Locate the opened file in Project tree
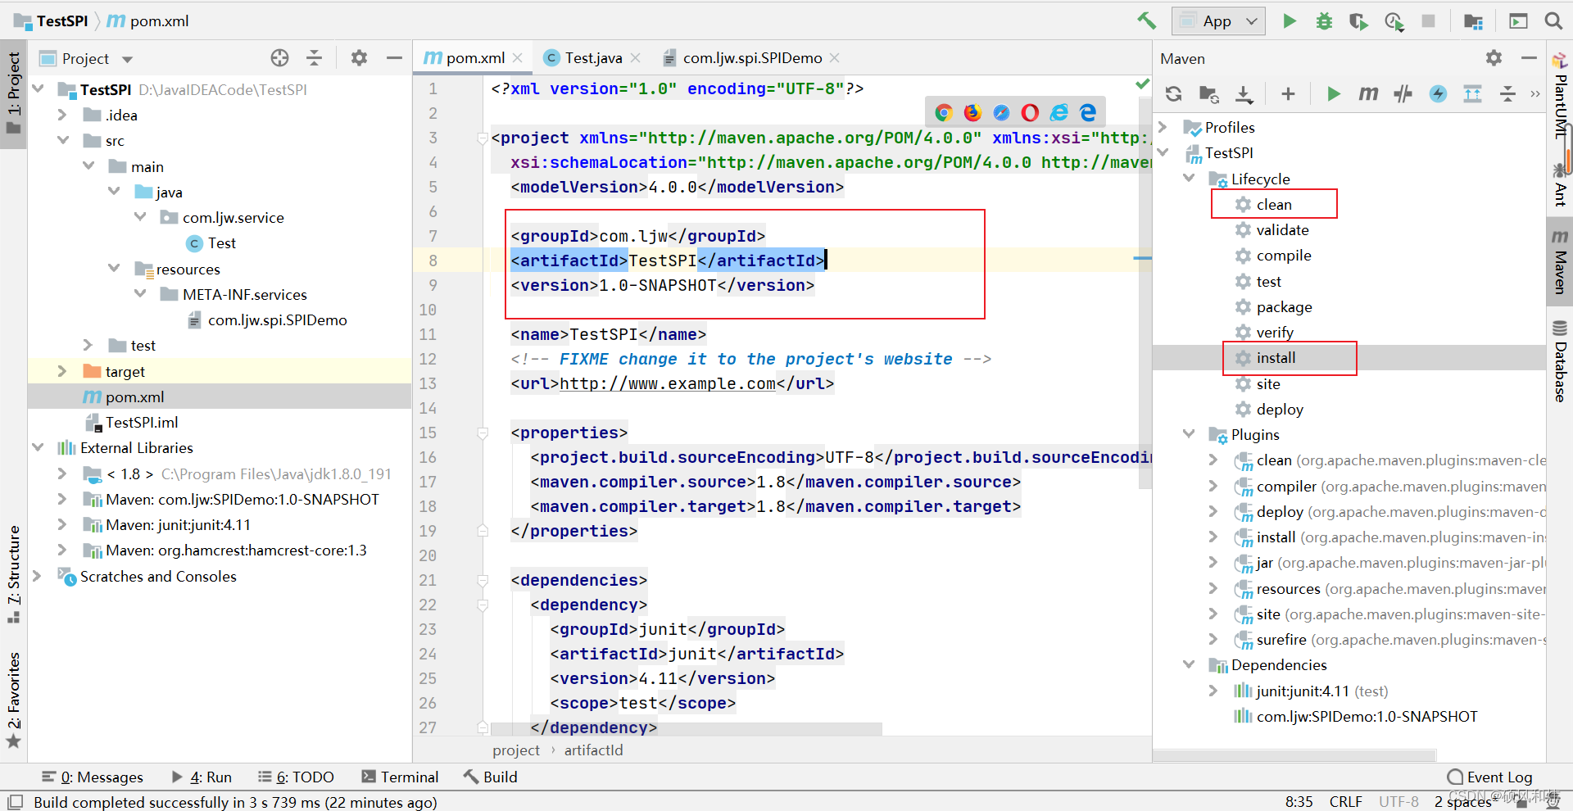This screenshot has height=811, width=1573. (x=279, y=58)
